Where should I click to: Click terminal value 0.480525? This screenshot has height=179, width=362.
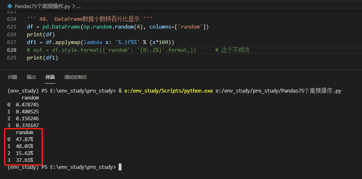point(27,112)
